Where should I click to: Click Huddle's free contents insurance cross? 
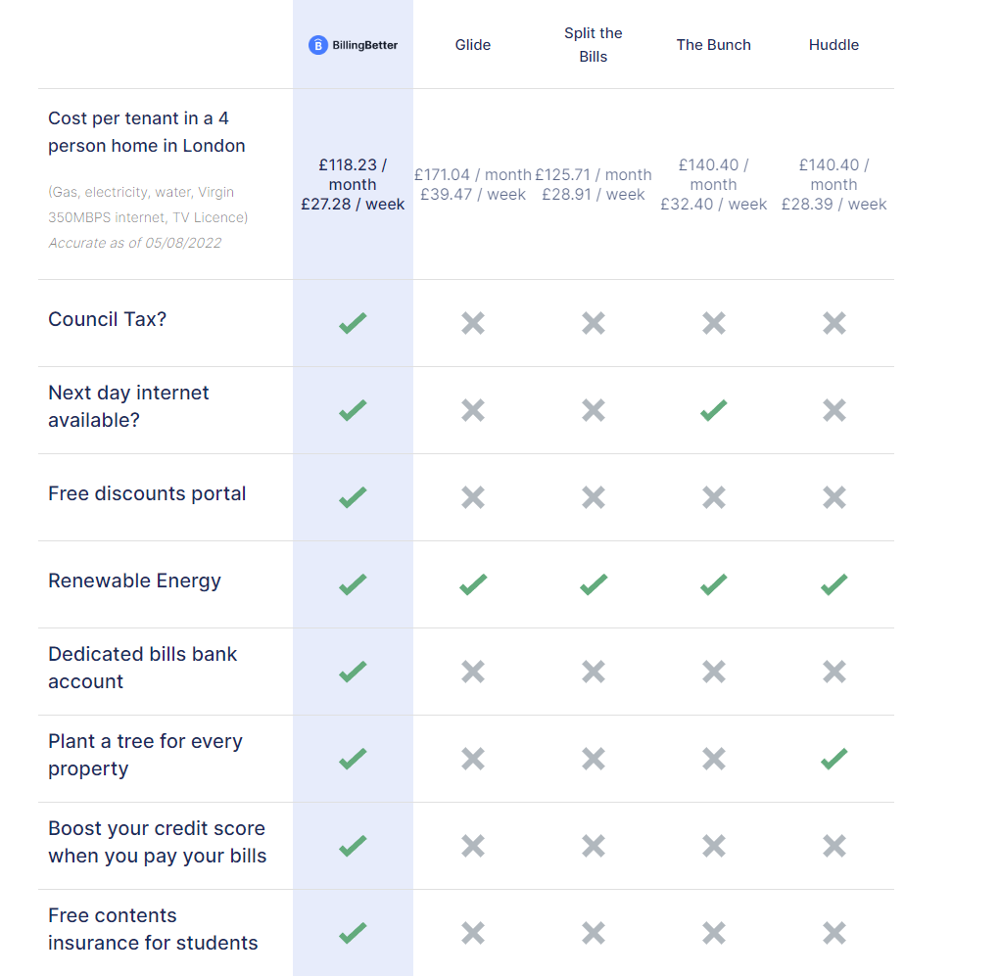pyautogui.click(x=834, y=933)
